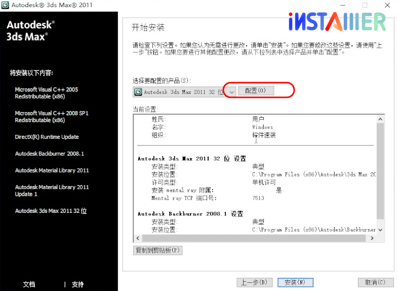This screenshot has width=397, height=291.
Task: Click the 名字 value Windows
Action: point(262,127)
